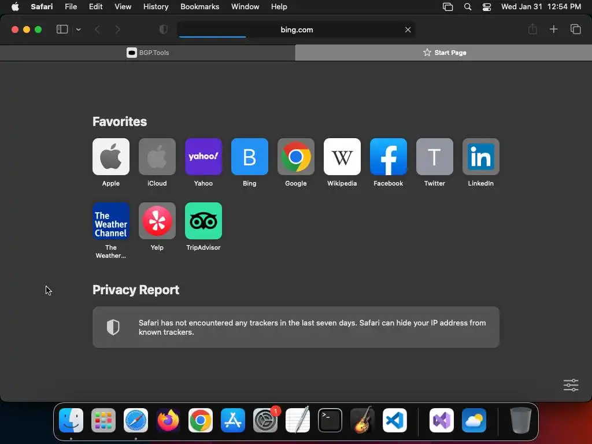Open the LinkedIn favorite
The image size is (592, 444).
click(480, 157)
